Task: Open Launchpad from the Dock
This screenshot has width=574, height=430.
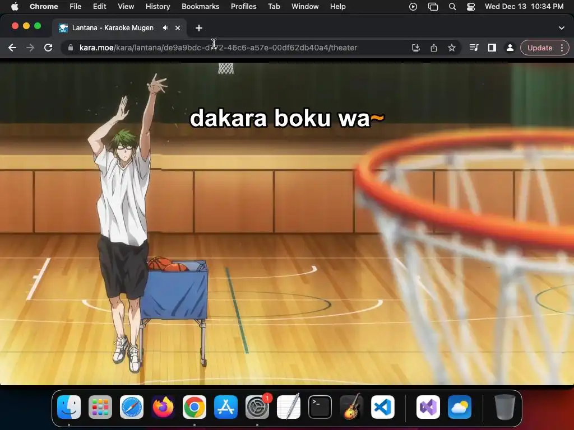Action: pyautogui.click(x=100, y=407)
